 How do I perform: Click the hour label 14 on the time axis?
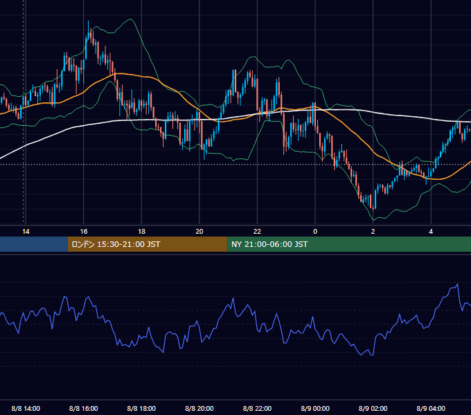(x=26, y=232)
